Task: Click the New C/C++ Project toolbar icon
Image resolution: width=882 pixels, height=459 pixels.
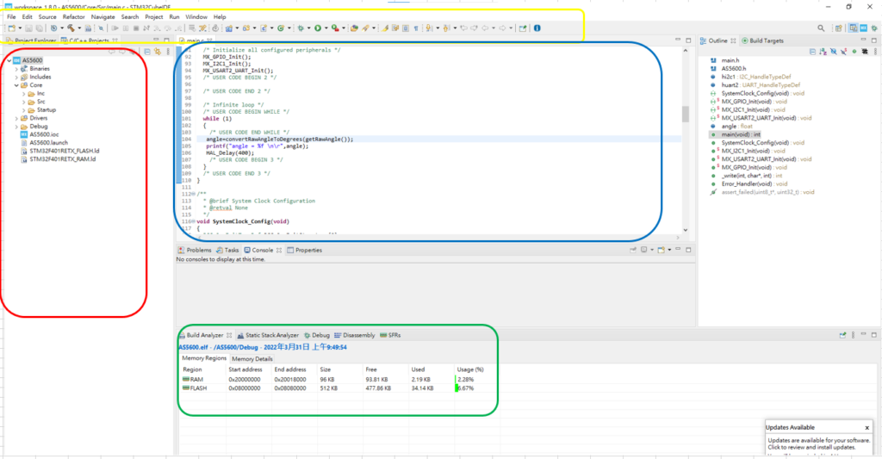Action: click(x=228, y=28)
